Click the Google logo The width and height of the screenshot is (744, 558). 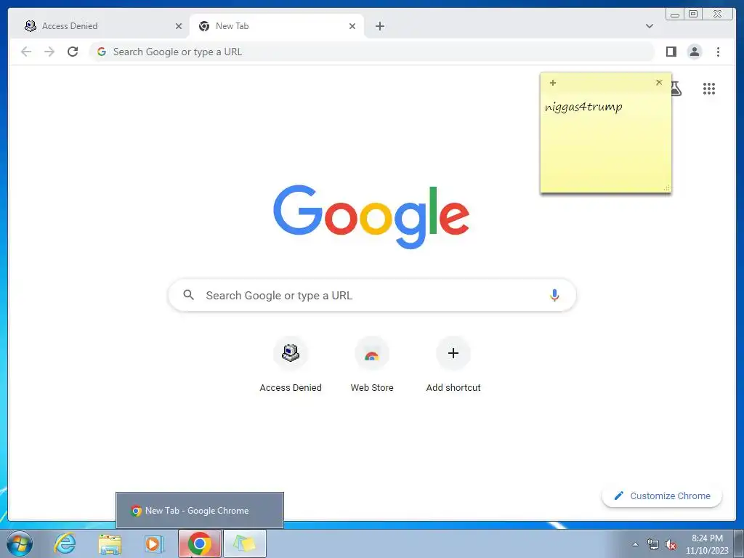(x=371, y=217)
